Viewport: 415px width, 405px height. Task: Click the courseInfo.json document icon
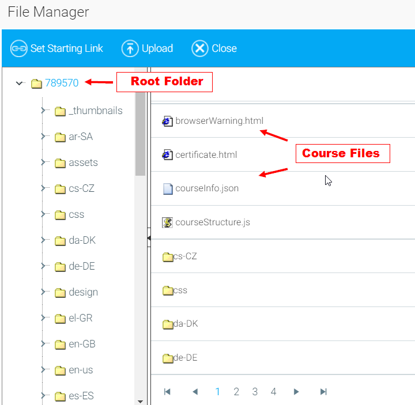(168, 188)
